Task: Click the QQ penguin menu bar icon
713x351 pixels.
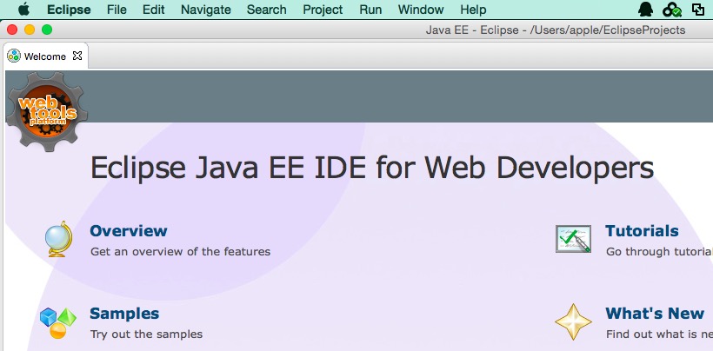Action: (x=646, y=9)
